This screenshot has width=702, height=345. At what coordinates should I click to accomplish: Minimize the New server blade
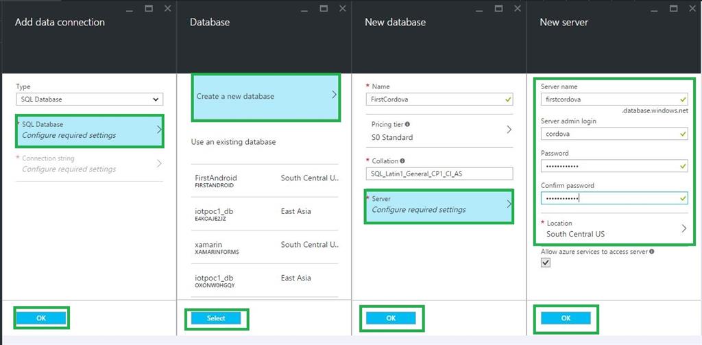pos(655,8)
